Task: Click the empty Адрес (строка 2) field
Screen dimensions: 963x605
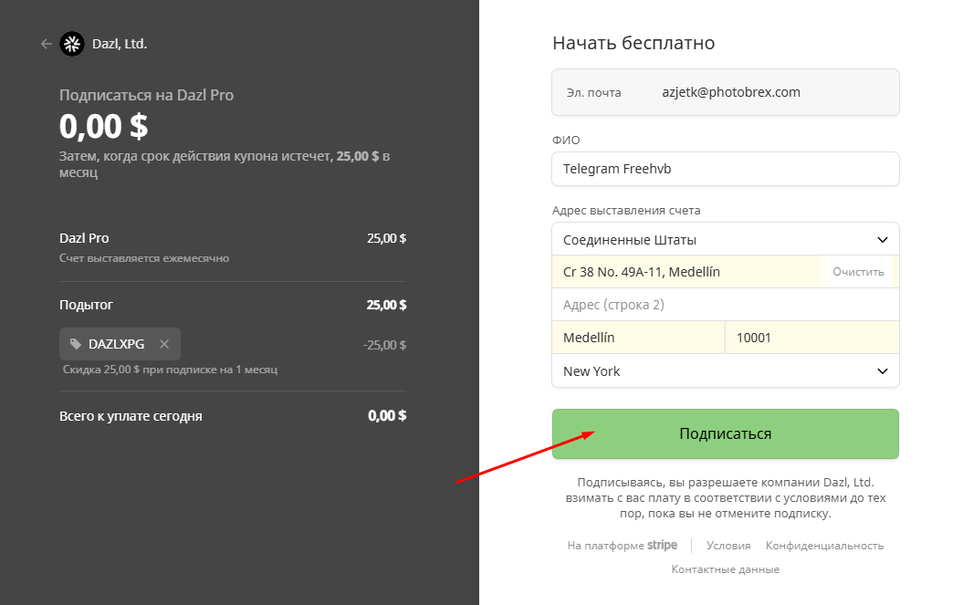Action: coord(725,305)
